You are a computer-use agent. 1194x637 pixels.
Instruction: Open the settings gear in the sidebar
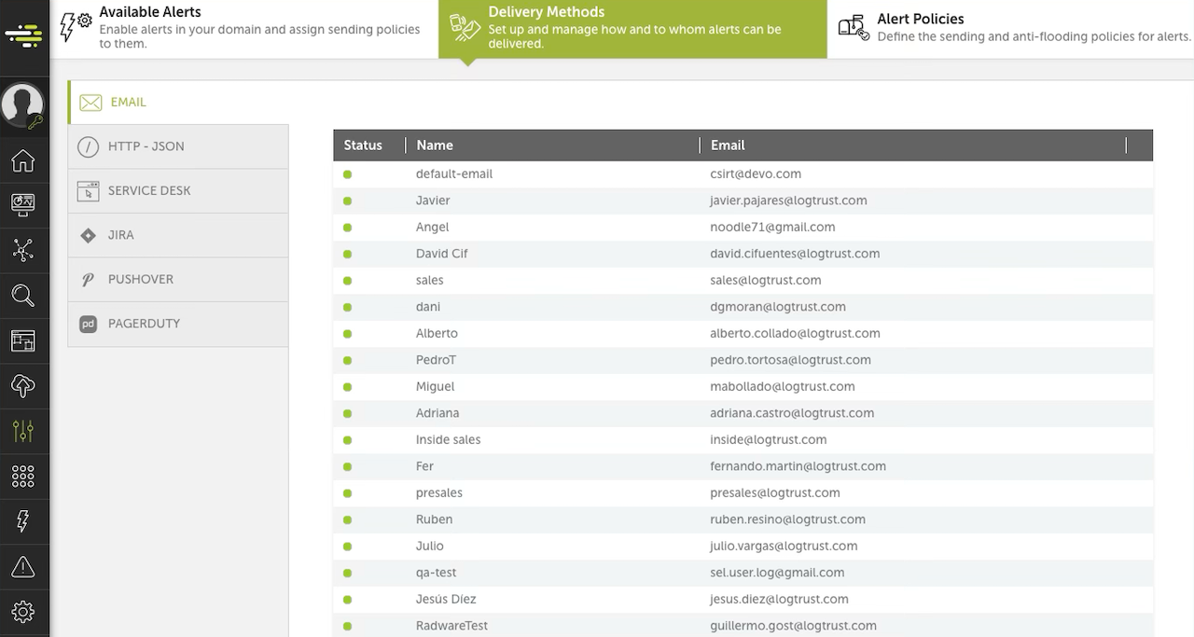[x=23, y=612]
